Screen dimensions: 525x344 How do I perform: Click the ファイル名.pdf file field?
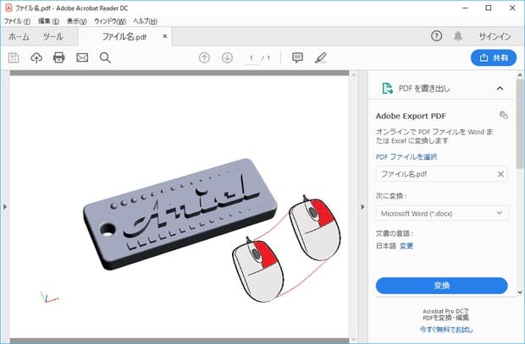click(x=442, y=174)
